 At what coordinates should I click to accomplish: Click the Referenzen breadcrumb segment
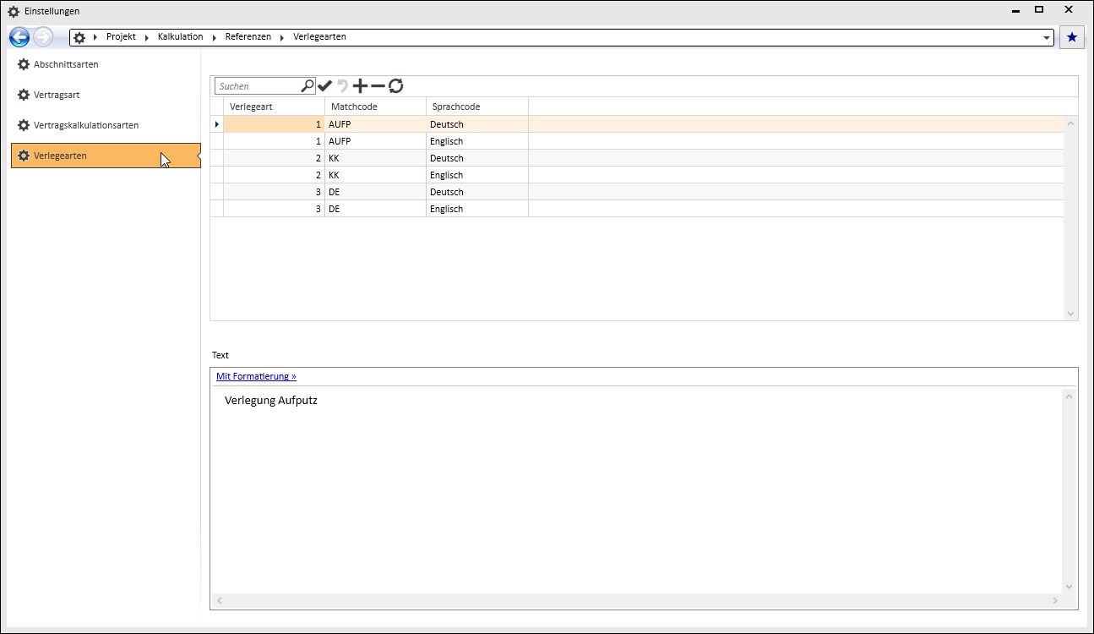click(248, 37)
